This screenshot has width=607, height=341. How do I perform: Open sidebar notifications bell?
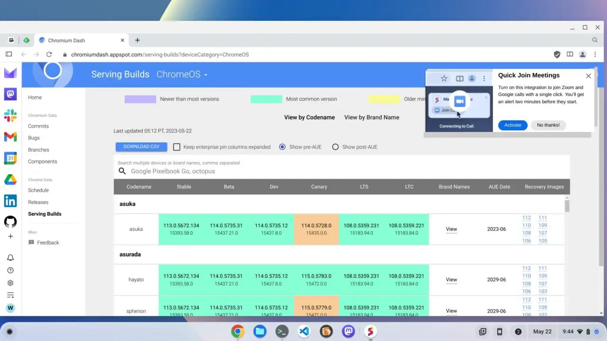(x=10, y=258)
